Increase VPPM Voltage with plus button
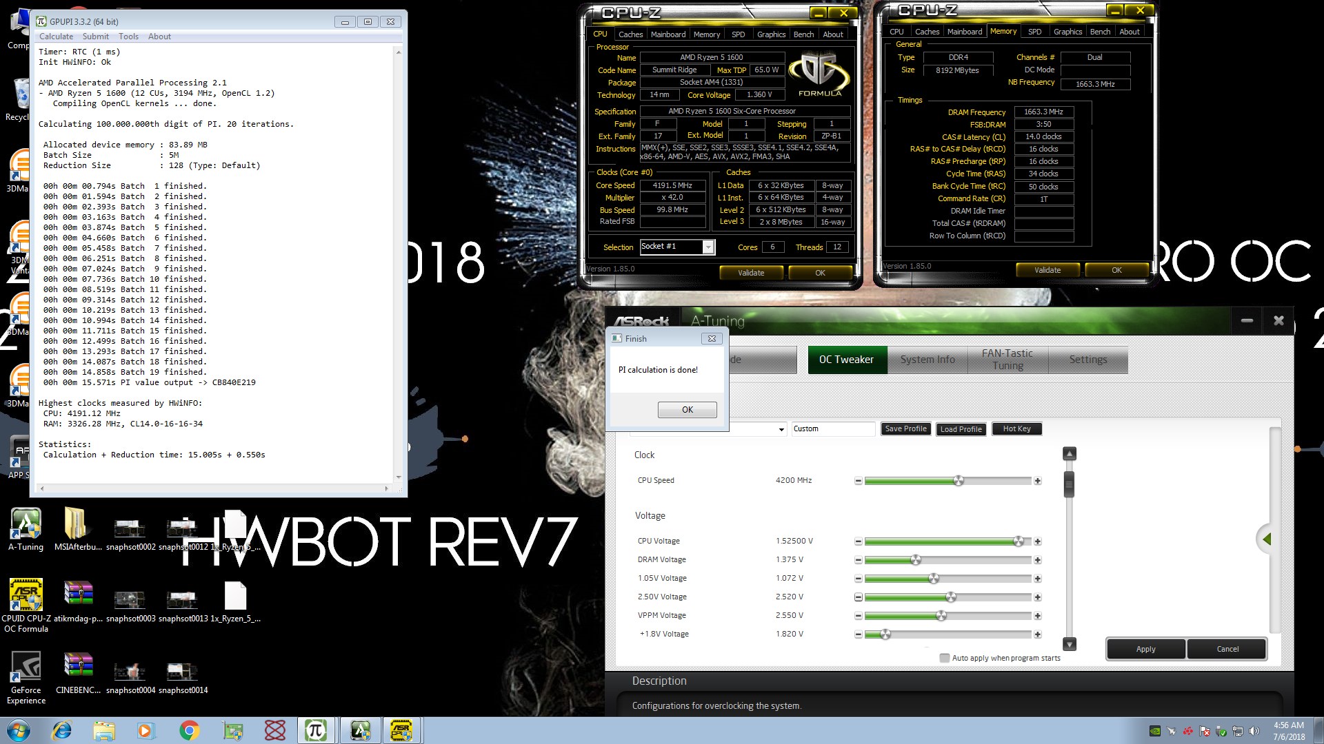 pyautogui.click(x=1038, y=616)
